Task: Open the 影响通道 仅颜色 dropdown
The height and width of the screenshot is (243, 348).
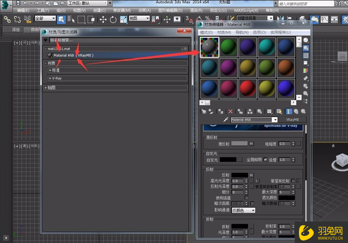Action: click(244, 210)
